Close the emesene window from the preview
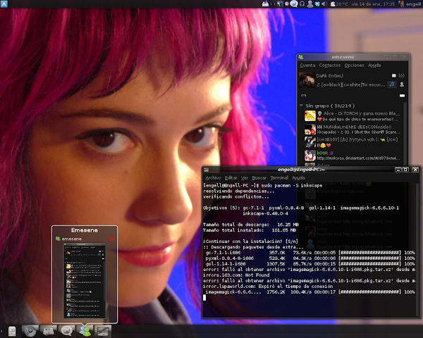Screen dimensions: 423x338 (x=111, y=239)
